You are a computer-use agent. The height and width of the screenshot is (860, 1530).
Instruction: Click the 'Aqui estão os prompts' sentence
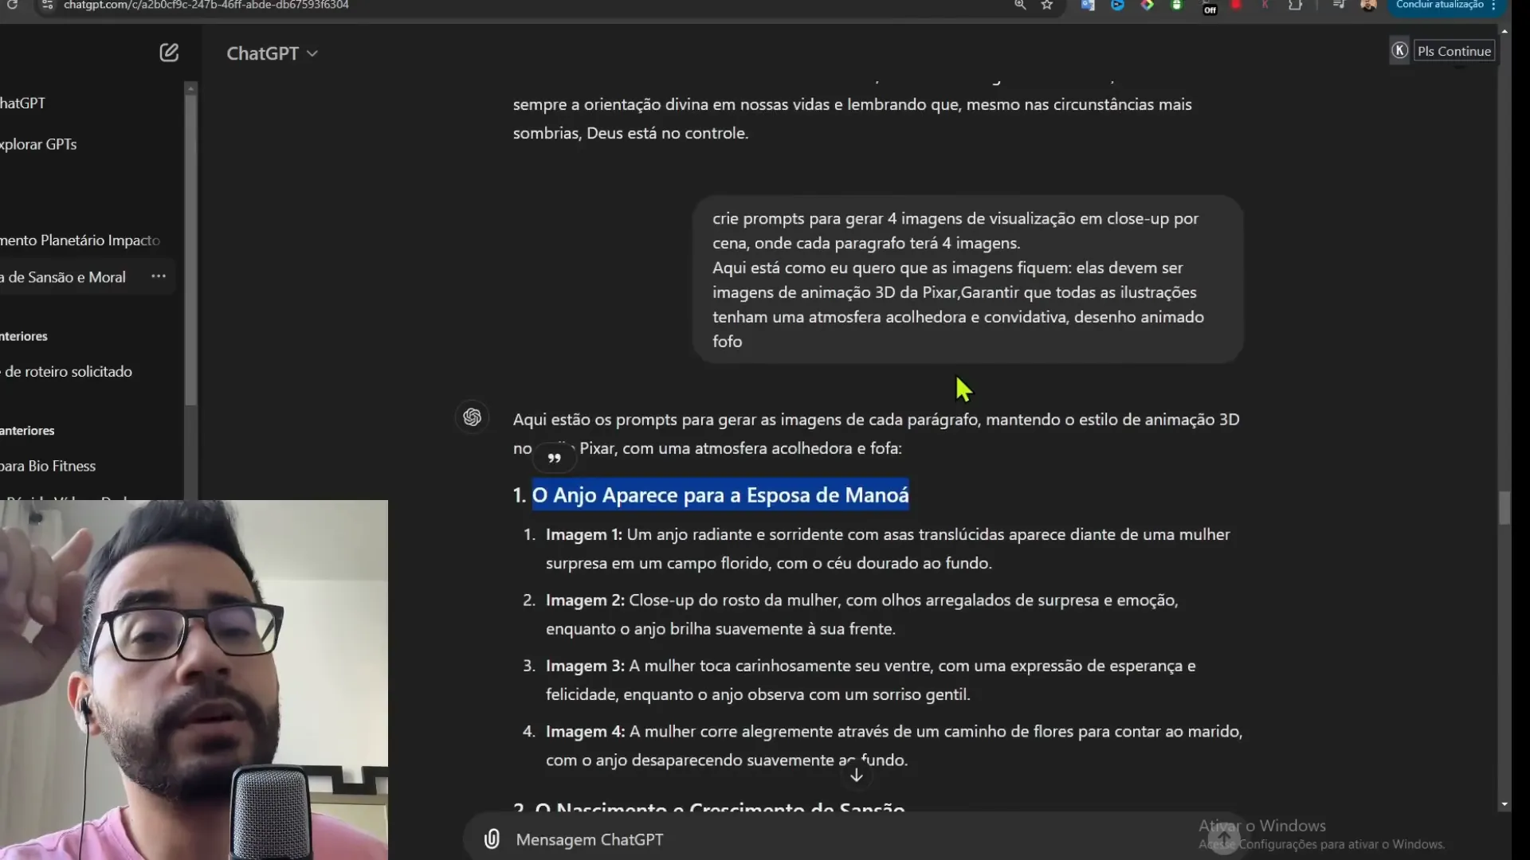[x=876, y=434]
